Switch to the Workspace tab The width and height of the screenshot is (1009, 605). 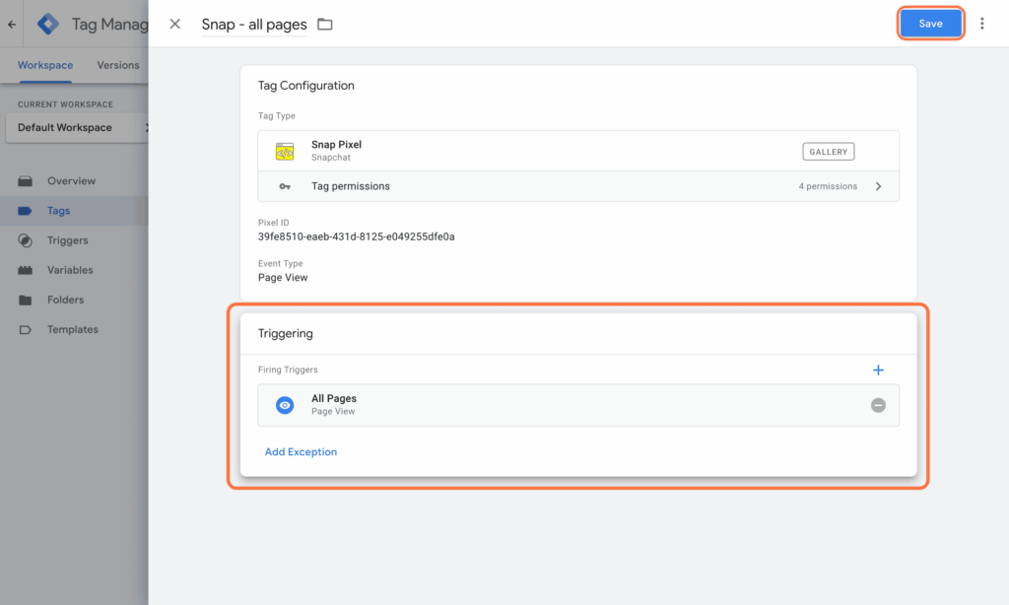45,65
